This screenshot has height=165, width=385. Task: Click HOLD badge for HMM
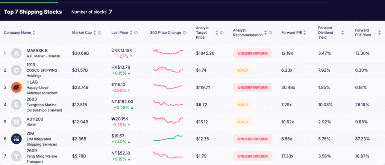point(243,122)
